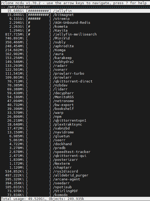The width and height of the screenshot is (150, 201).
Task: Click the /speedtest-tracker row
Action: tap(75, 152)
